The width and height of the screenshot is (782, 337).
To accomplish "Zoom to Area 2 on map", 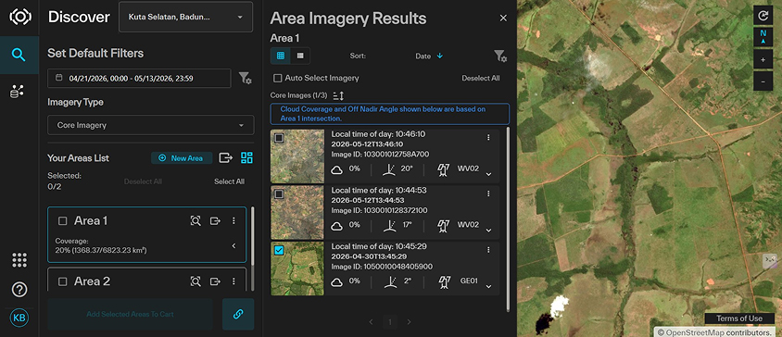I will tap(195, 281).
